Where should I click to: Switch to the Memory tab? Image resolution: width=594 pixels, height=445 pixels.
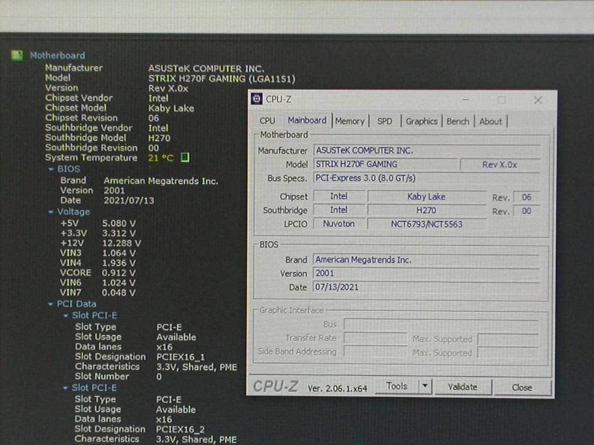point(350,120)
